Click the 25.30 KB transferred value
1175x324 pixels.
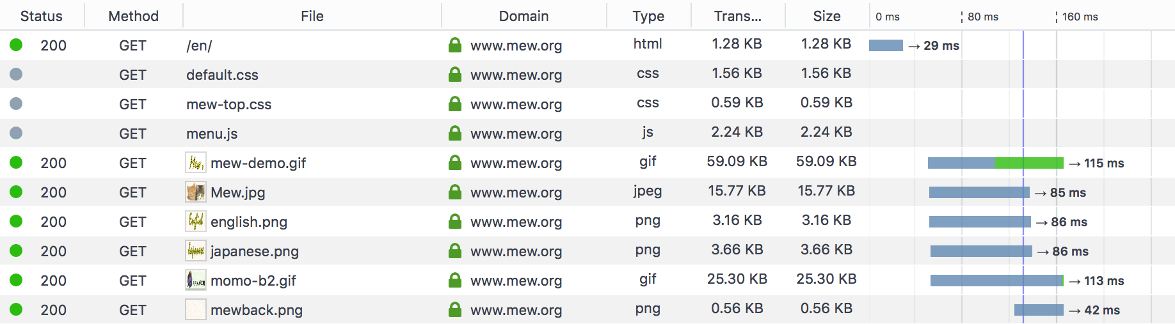pyautogui.click(x=737, y=279)
